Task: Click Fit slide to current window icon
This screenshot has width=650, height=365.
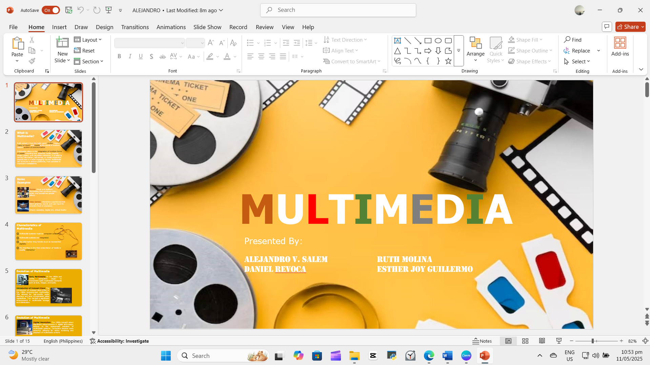Action: [x=645, y=341]
